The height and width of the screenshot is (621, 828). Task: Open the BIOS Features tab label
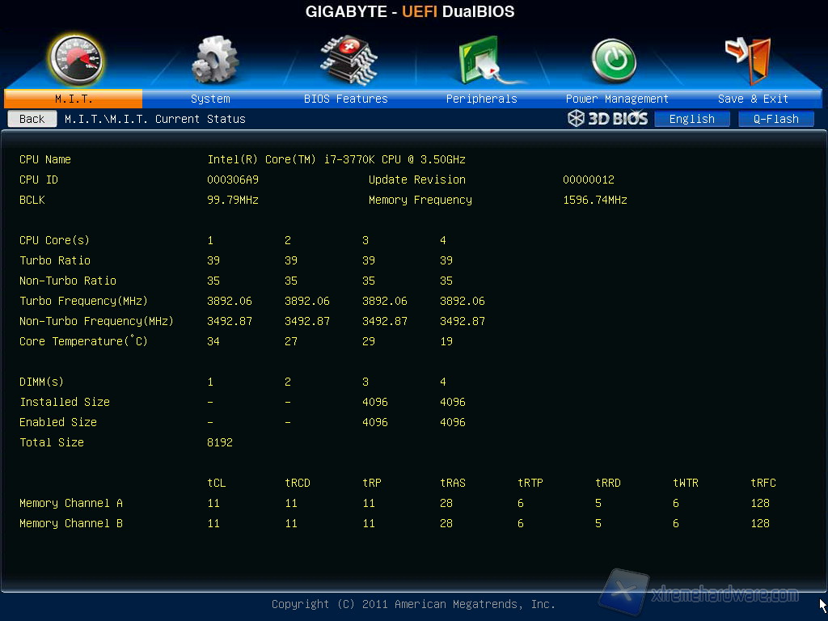(x=346, y=99)
